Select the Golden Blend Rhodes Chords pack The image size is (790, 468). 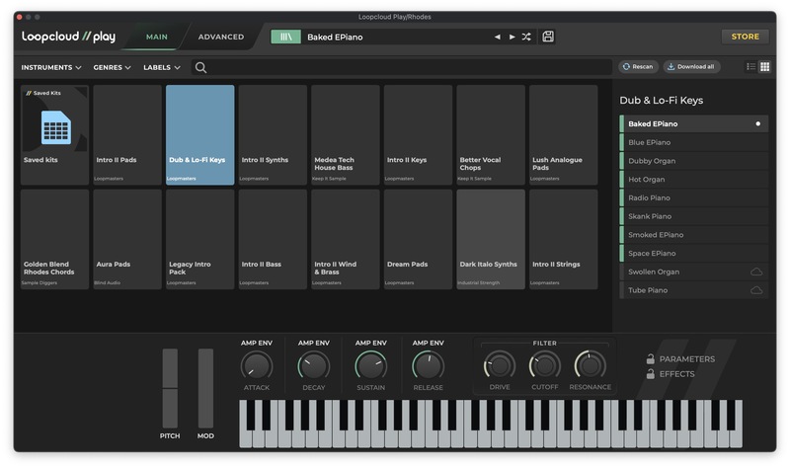pos(54,239)
